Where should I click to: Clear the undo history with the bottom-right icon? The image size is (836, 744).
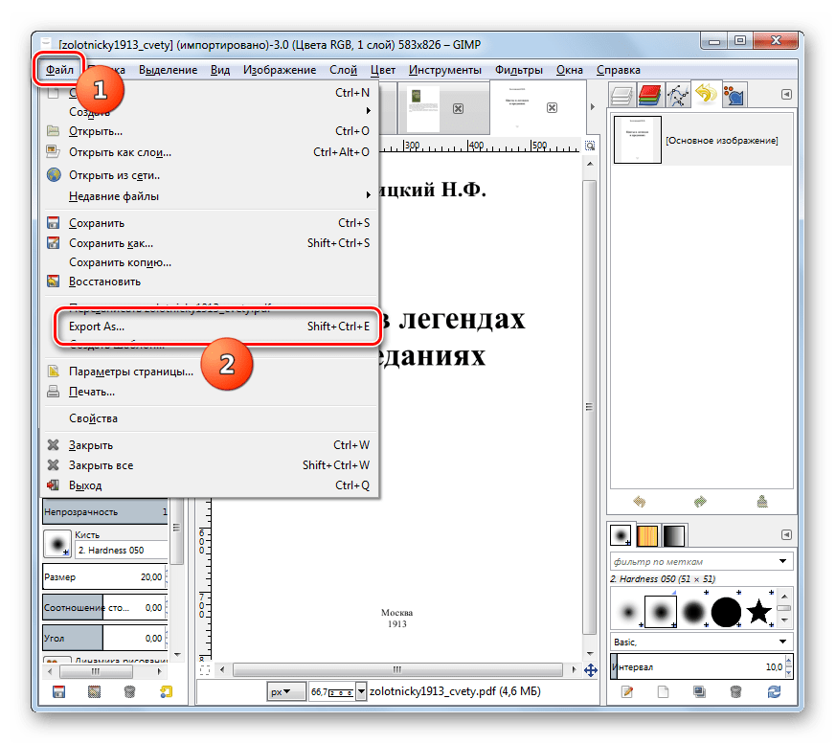[762, 501]
